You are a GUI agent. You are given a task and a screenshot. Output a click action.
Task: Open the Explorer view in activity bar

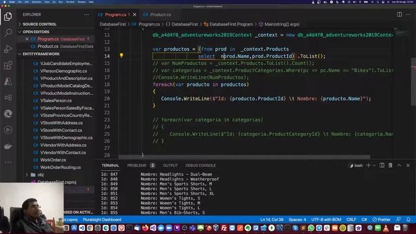(x=8, y=17)
